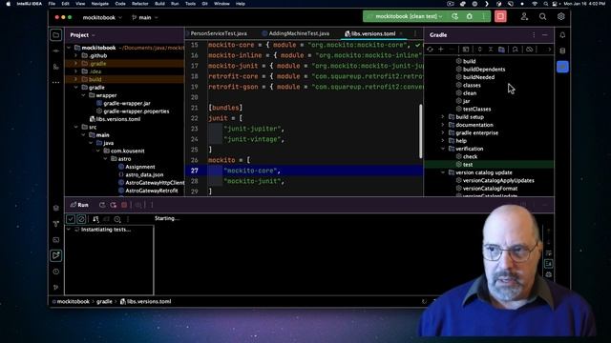
Task: Debug mockitobook configuration via bug icon
Action: 470,17
